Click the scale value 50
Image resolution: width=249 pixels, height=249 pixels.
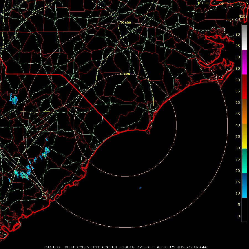point(238,102)
